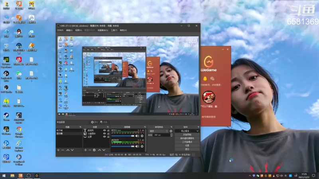
Task: Open File Explorer from taskbar
Action: tap(12, 175)
